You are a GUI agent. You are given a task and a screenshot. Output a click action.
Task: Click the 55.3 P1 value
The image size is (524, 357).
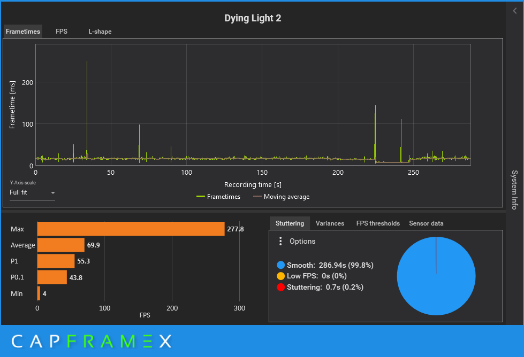coord(83,261)
